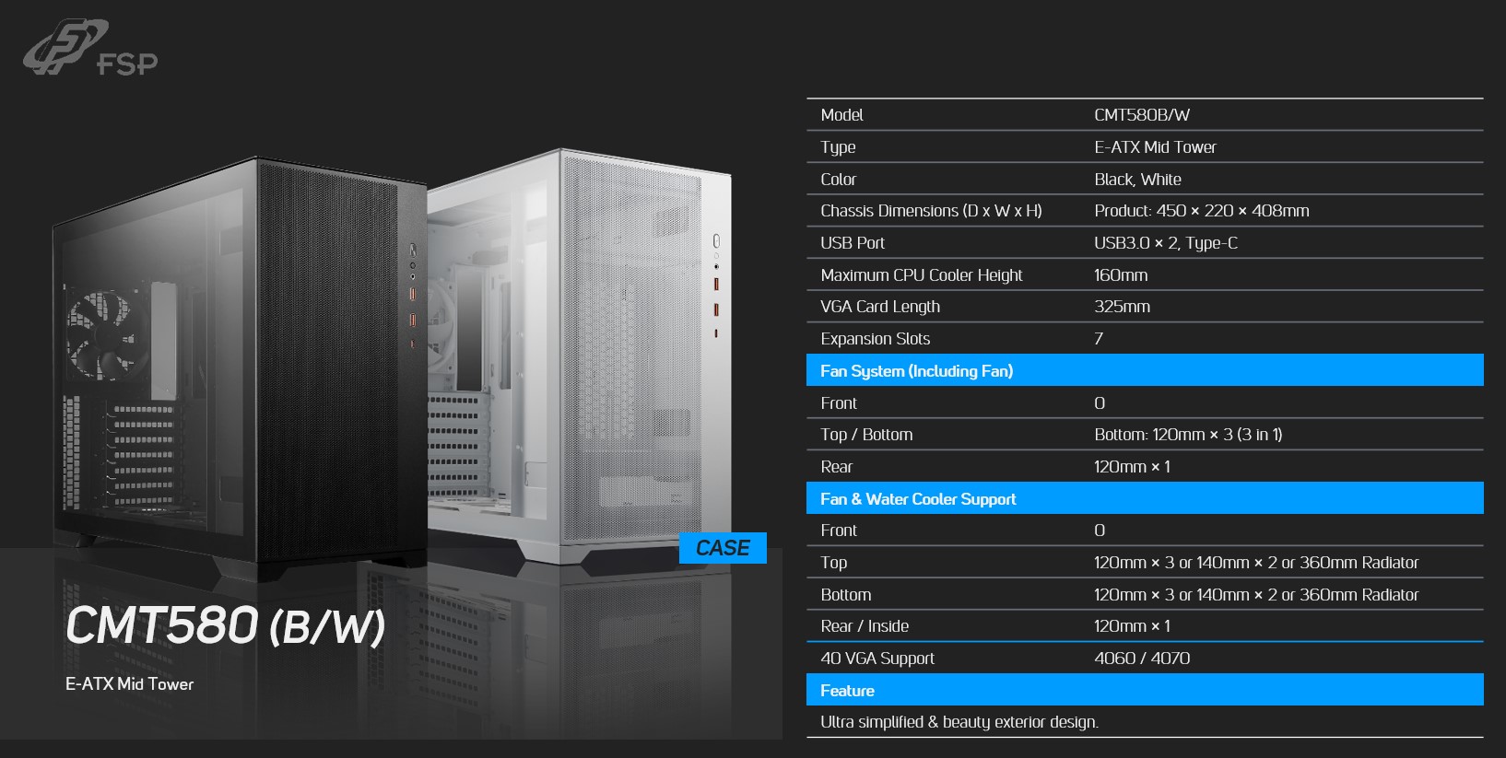1506x758 pixels.
Task: Click the 'Expansion Slots' label
Action: click(875, 339)
